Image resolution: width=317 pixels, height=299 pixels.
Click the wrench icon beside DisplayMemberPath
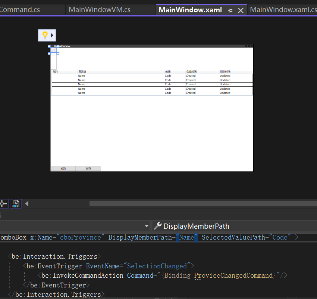point(158,226)
